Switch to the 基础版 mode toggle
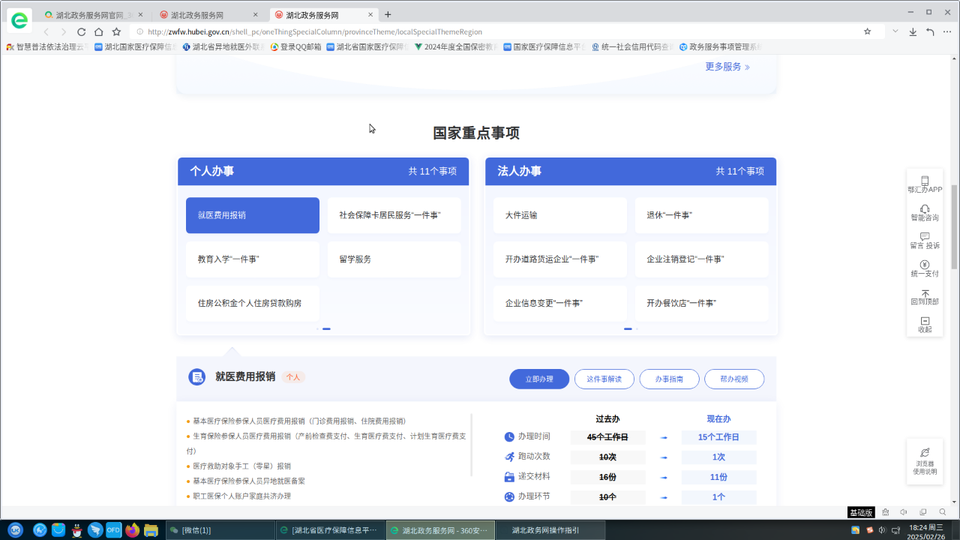960x540 pixels. [x=861, y=512]
